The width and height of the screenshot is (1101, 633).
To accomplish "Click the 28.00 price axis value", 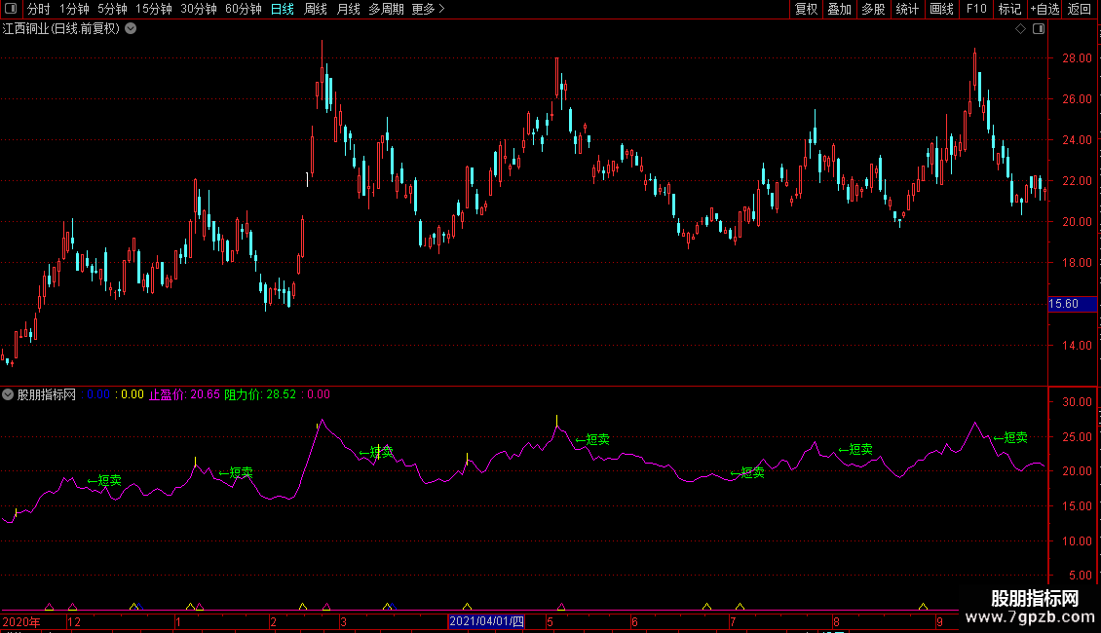I will coord(1077,58).
